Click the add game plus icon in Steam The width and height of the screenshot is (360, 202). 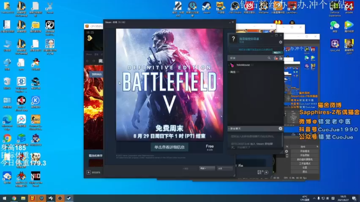pyautogui.click(x=88, y=172)
